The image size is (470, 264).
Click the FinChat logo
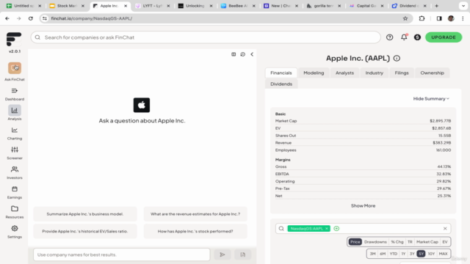(x=14, y=39)
